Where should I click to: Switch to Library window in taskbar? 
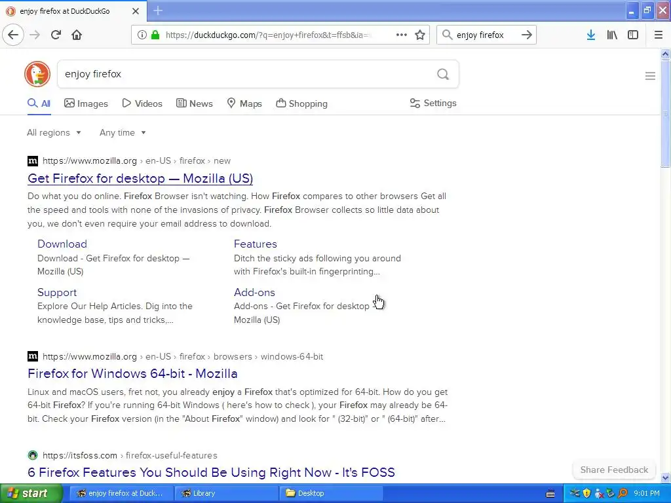click(x=226, y=493)
